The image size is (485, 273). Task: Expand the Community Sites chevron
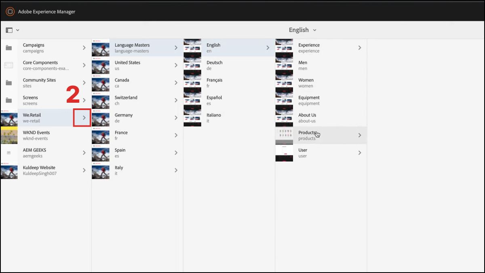[x=84, y=83]
